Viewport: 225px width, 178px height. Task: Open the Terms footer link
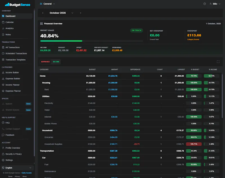click(x=10, y=177)
